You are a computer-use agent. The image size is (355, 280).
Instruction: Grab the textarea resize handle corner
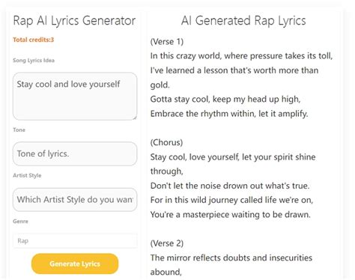click(135, 118)
